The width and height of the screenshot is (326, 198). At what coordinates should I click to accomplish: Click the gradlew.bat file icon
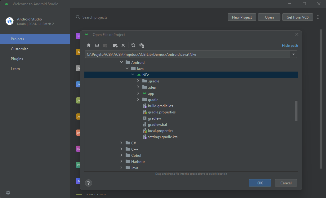(145, 125)
